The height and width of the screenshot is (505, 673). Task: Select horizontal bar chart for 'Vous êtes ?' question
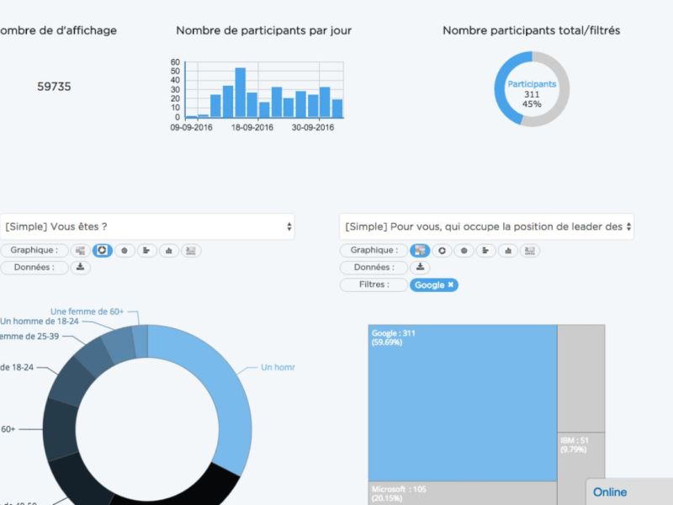click(x=146, y=250)
